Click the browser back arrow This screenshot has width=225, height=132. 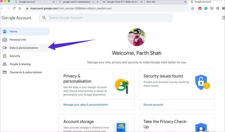click(2, 8)
